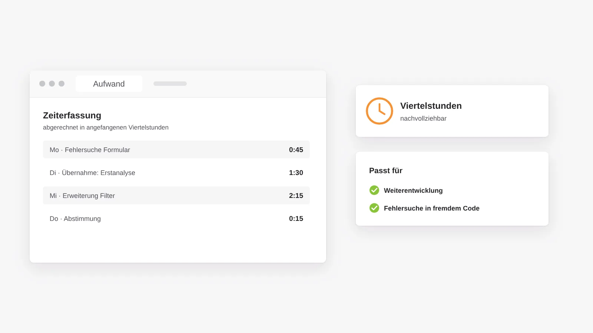Click the Viertelstunden card title
The image size is (593, 333).
click(x=431, y=106)
